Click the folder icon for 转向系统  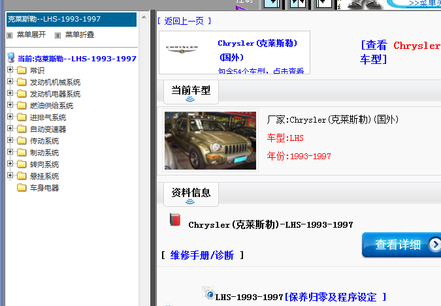[22, 164]
